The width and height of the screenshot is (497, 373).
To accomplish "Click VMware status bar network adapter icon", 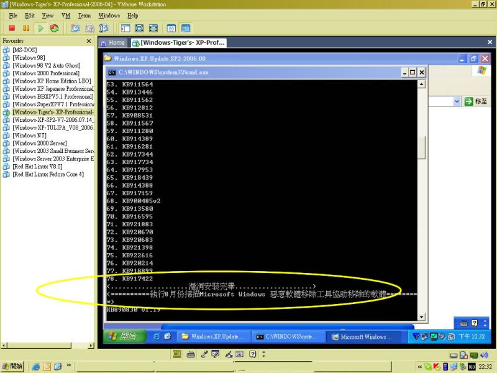I will (x=474, y=355).
